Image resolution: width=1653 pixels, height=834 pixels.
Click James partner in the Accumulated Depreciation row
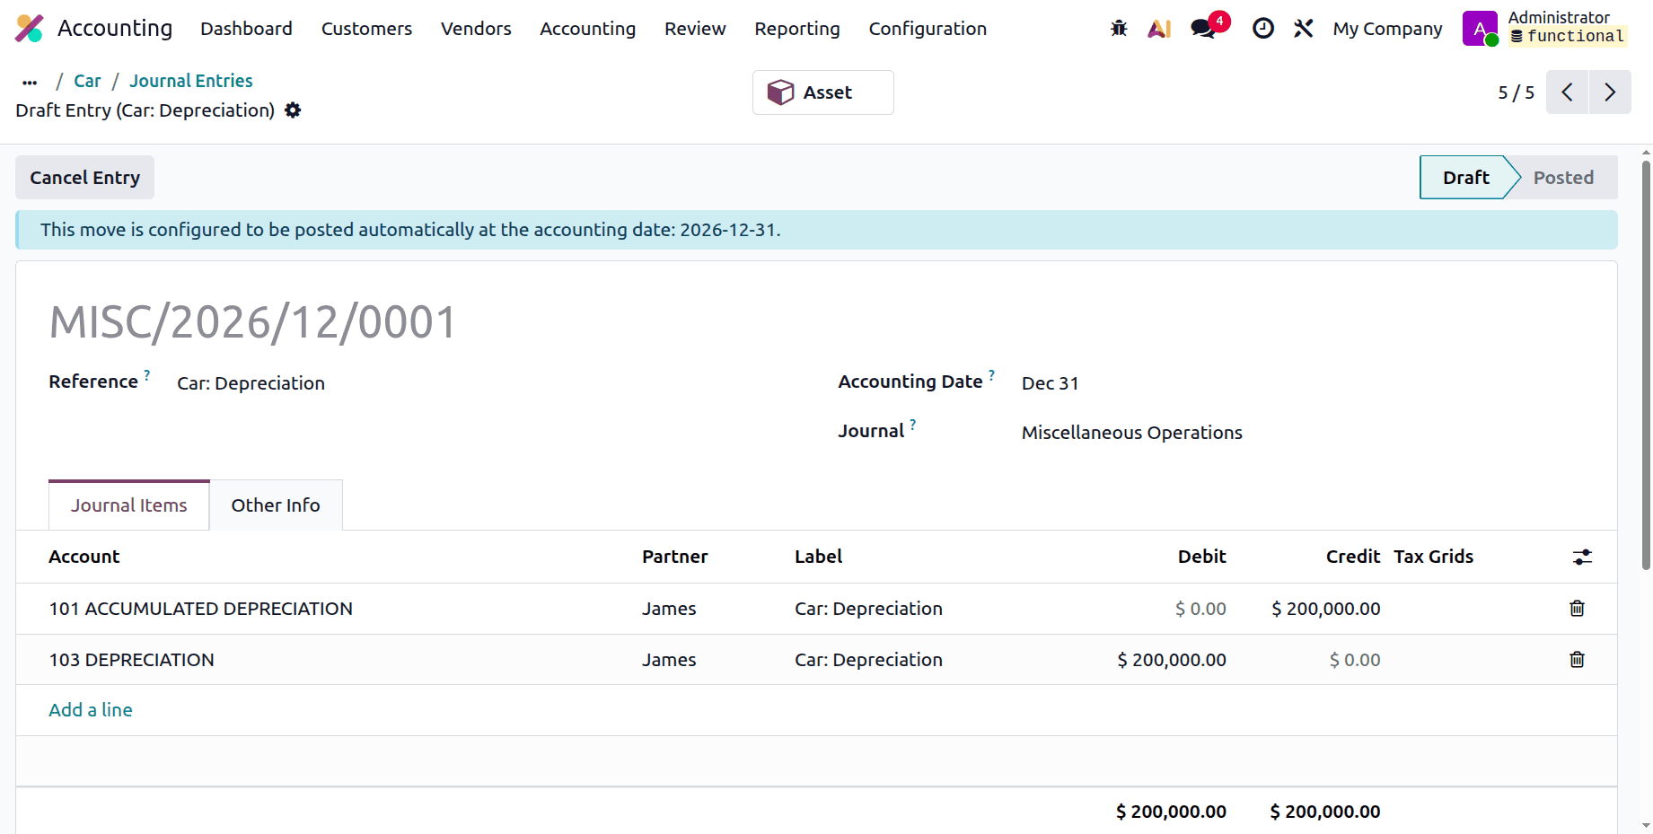point(669,609)
